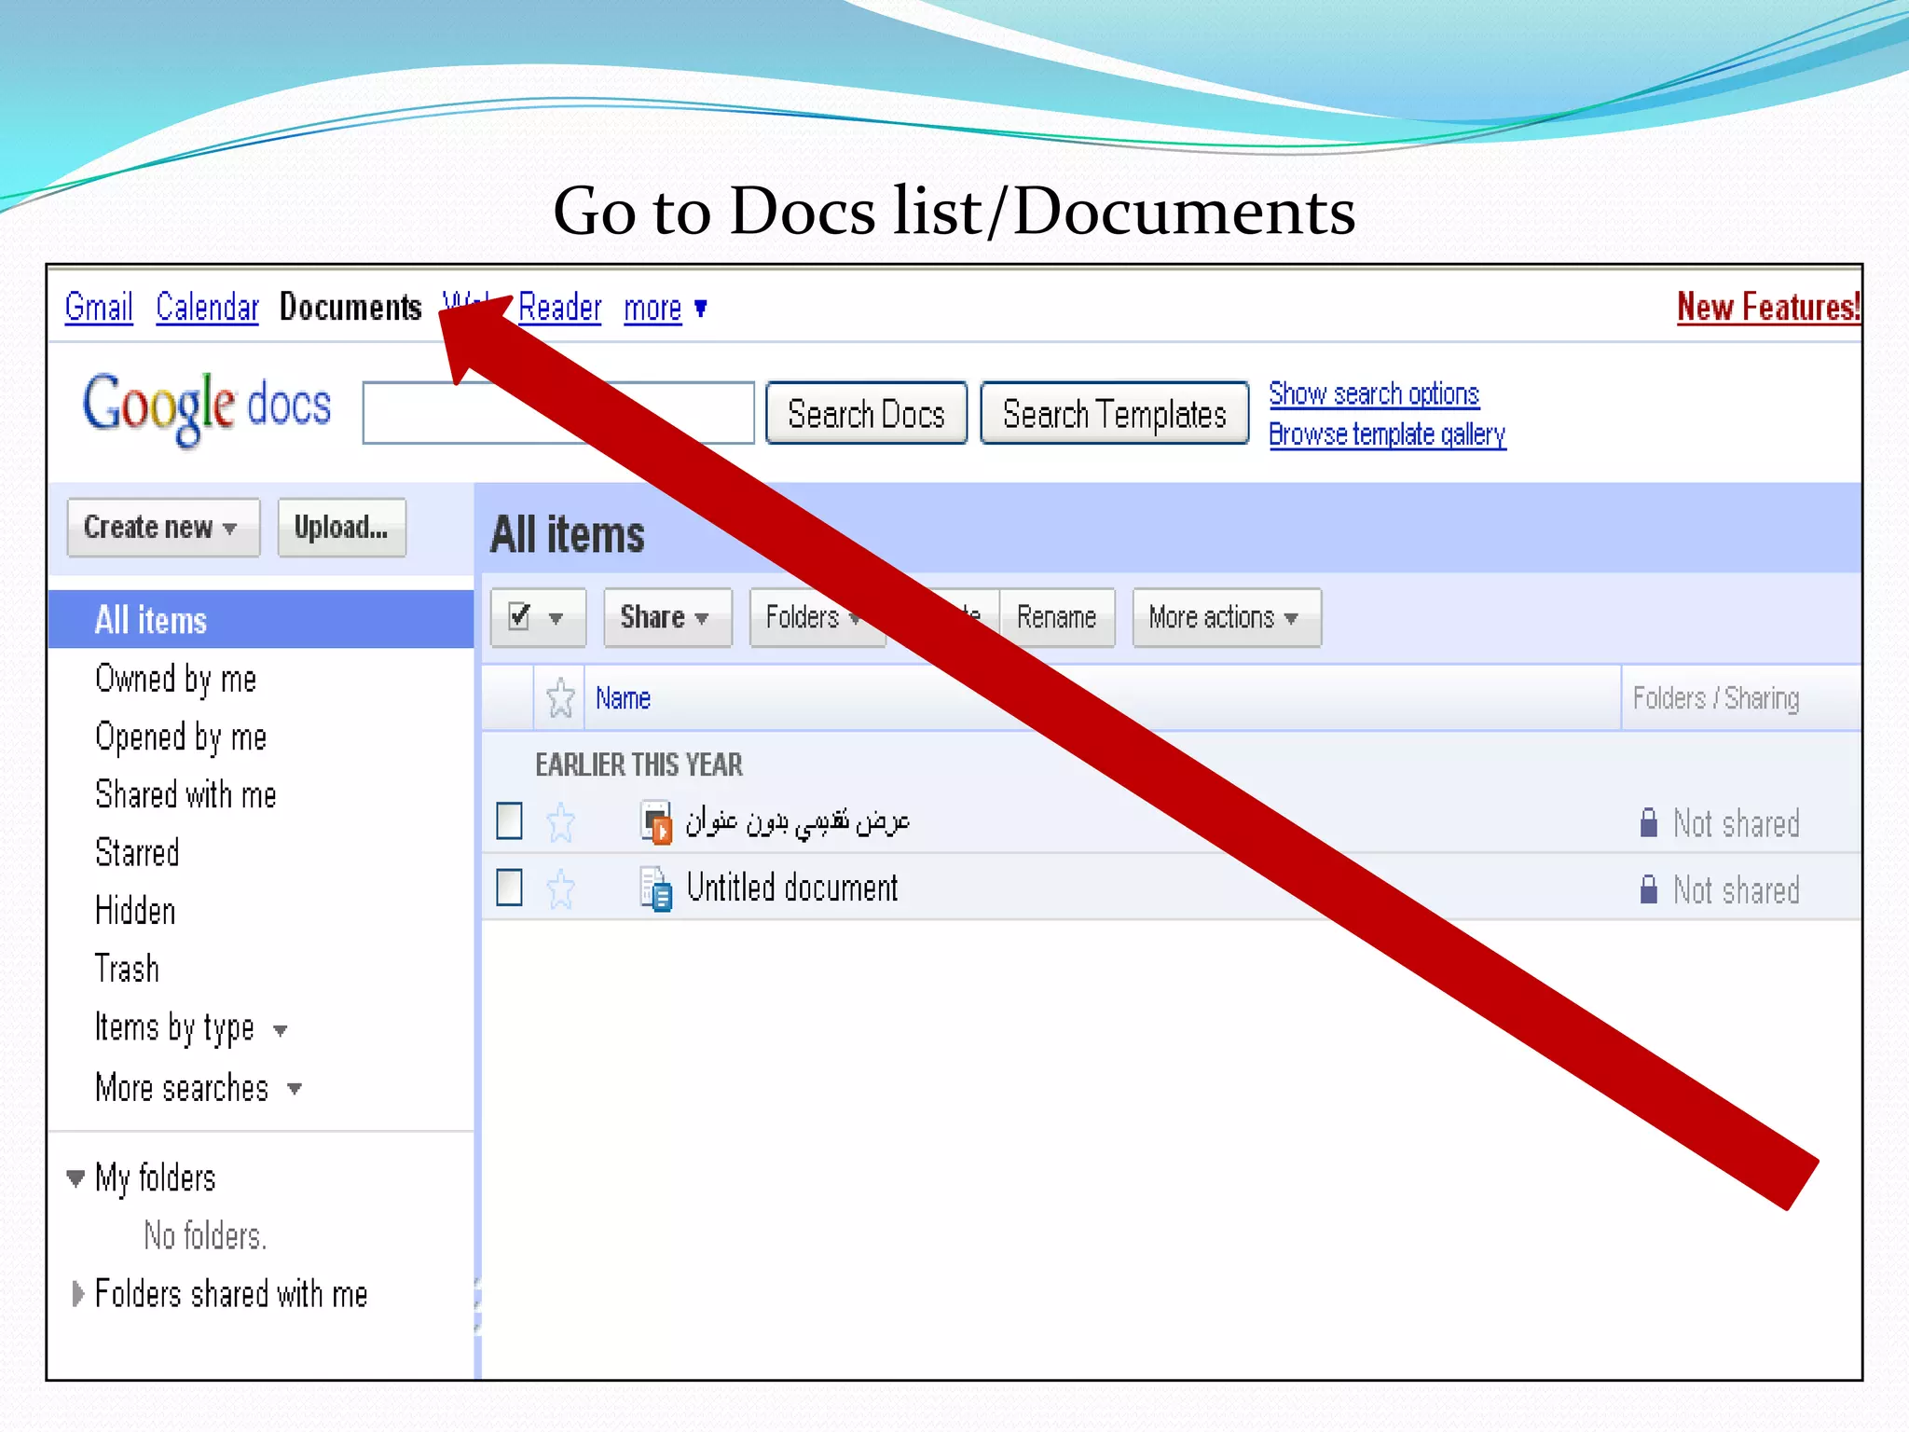This screenshot has width=1909, height=1432.
Task: Focus the docs search field
Action: pyautogui.click(x=558, y=412)
